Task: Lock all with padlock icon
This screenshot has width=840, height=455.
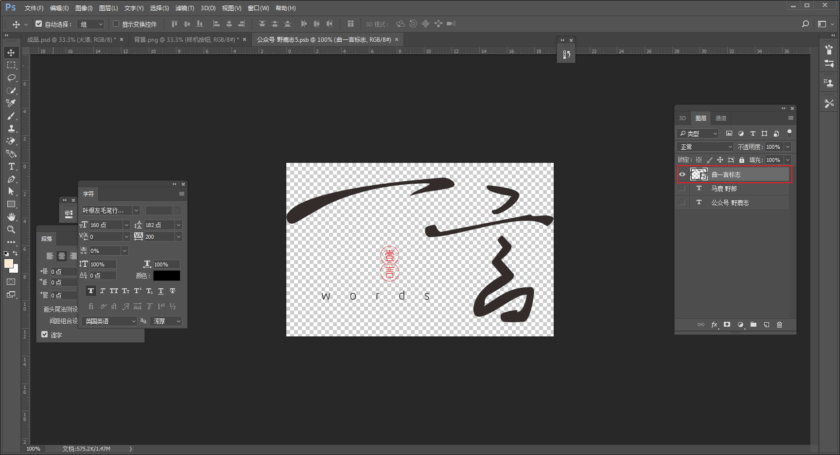Action: click(x=742, y=160)
